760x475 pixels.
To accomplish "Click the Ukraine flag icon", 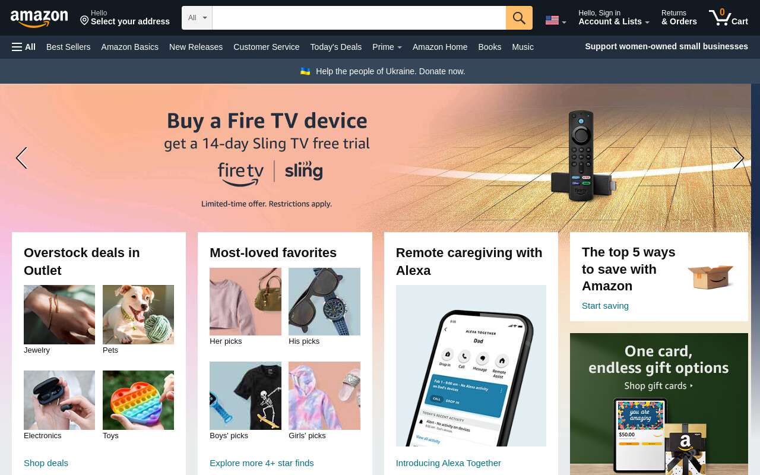I will click(305, 71).
